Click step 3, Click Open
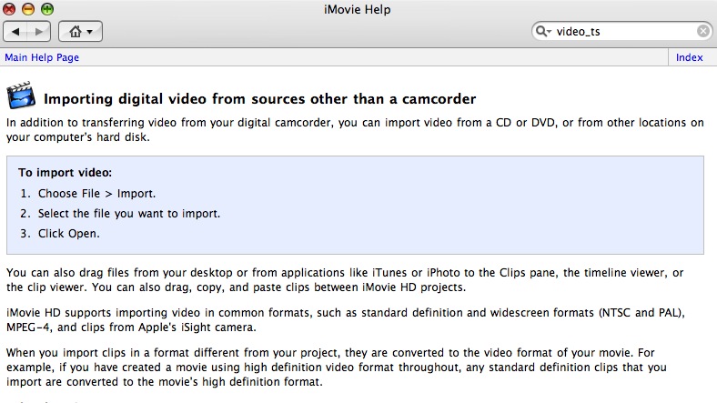Viewport: 717px width, 403px height. click(68, 234)
